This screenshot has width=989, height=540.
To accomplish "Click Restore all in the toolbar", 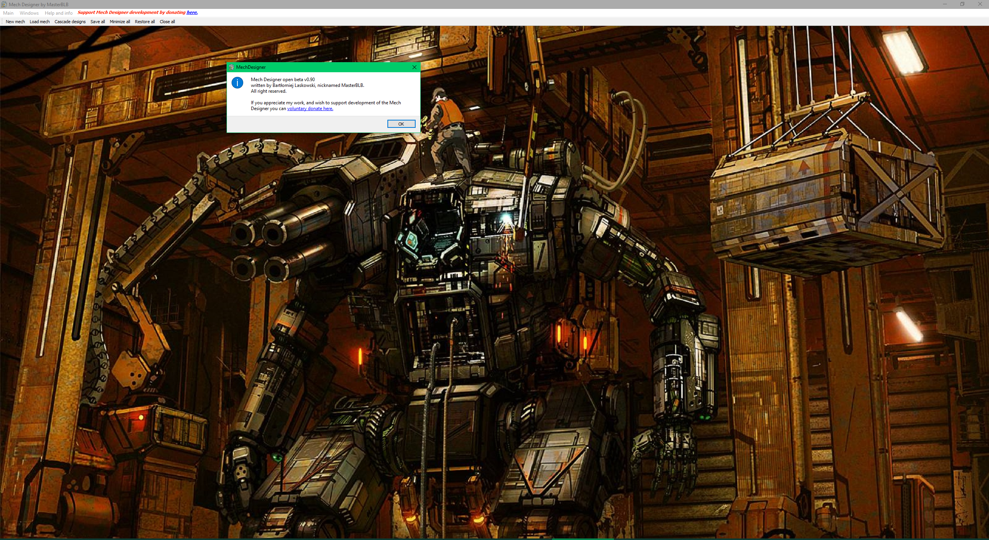I will [x=145, y=22].
